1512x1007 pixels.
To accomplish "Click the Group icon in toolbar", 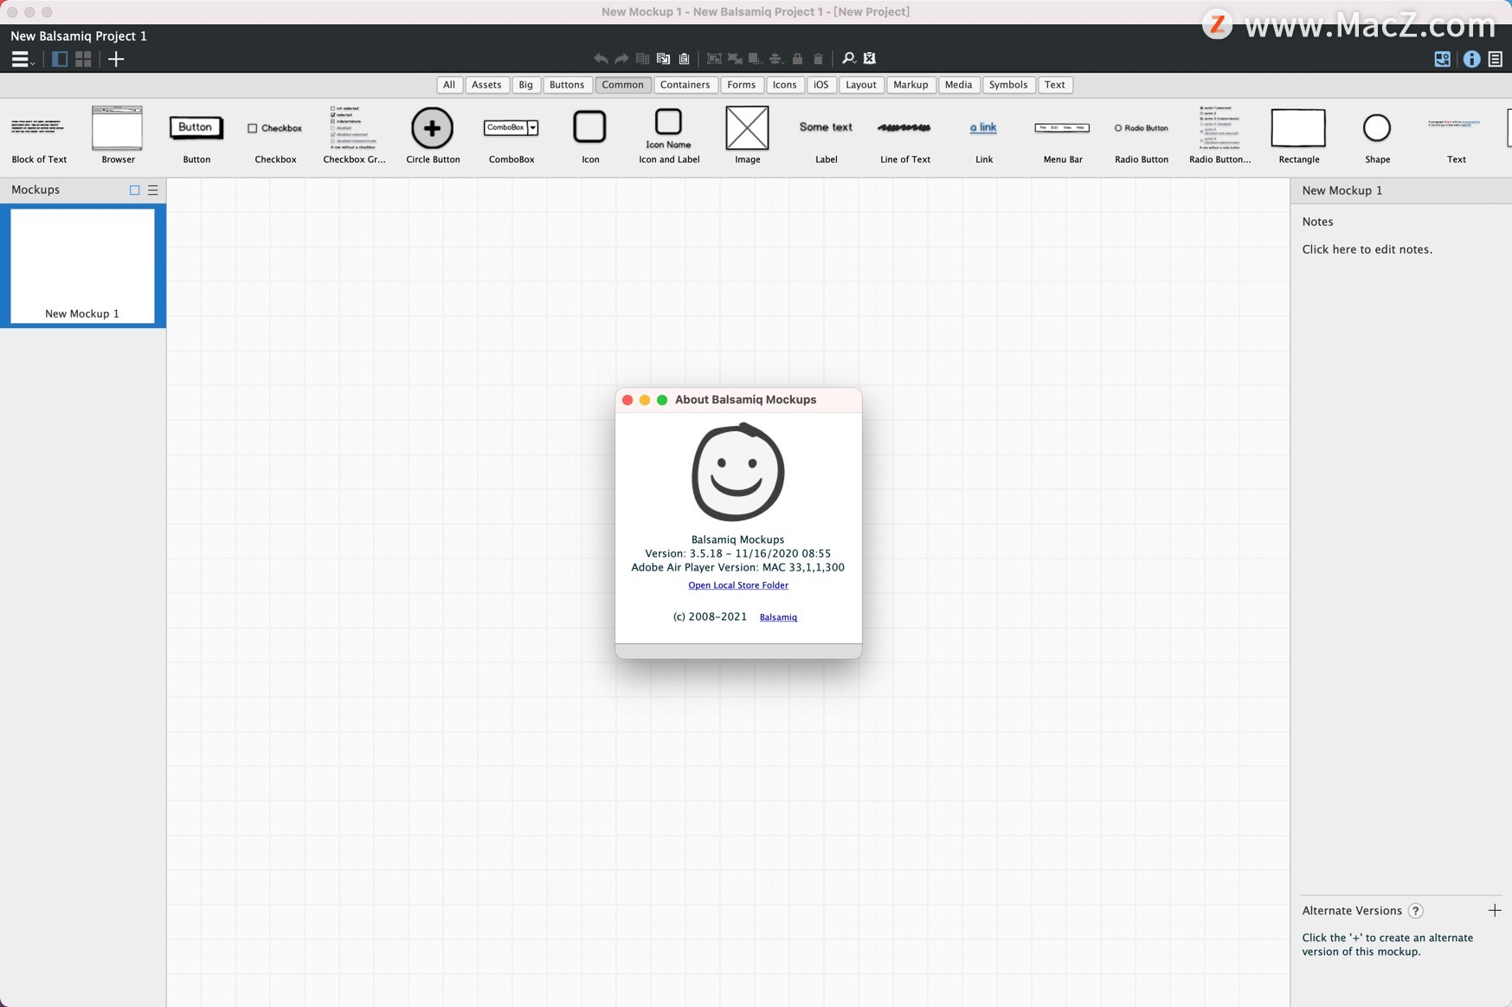I will pyautogui.click(x=714, y=59).
